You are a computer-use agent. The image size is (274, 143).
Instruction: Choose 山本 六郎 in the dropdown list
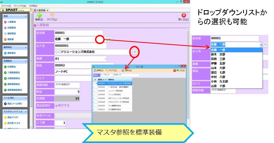(236, 68)
